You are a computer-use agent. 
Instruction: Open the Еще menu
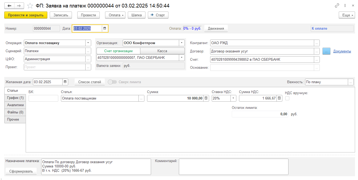pos(347,15)
